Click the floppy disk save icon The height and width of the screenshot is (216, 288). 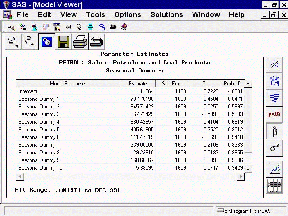63,42
